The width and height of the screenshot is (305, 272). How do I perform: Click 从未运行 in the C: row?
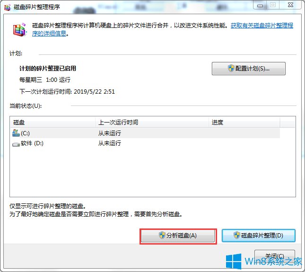[x=110, y=133]
